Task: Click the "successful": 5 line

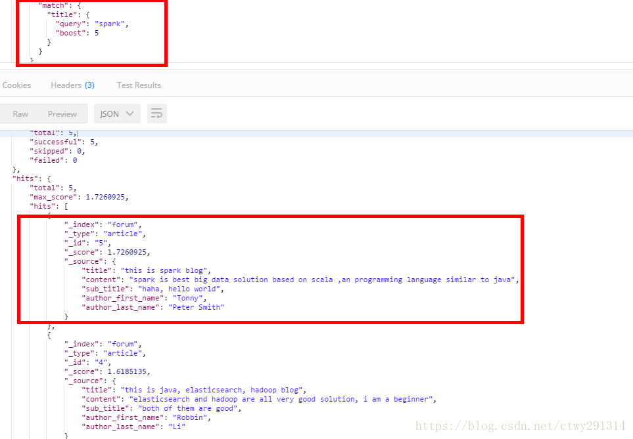Action: 64,142
